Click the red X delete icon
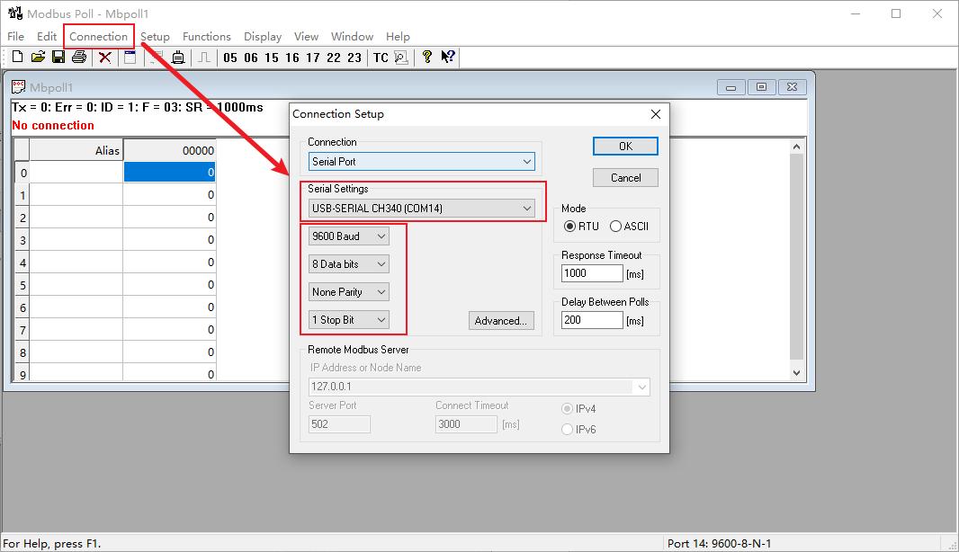This screenshot has width=959, height=552. coord(105,58)
